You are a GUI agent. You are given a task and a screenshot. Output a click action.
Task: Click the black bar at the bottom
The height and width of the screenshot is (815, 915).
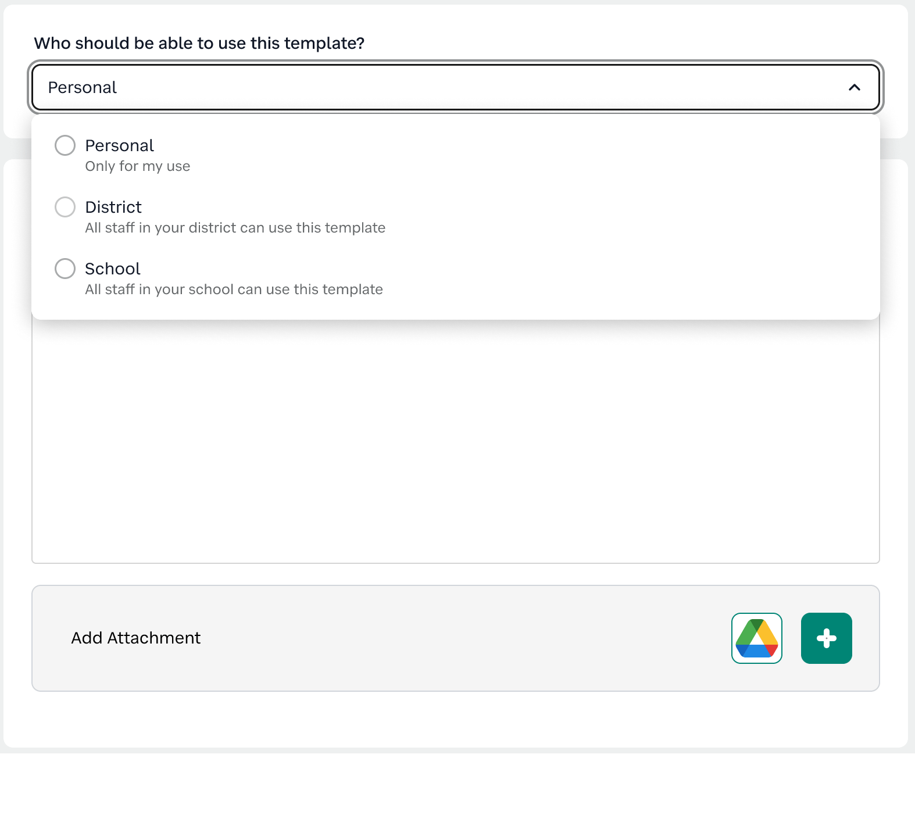point(457,785)
